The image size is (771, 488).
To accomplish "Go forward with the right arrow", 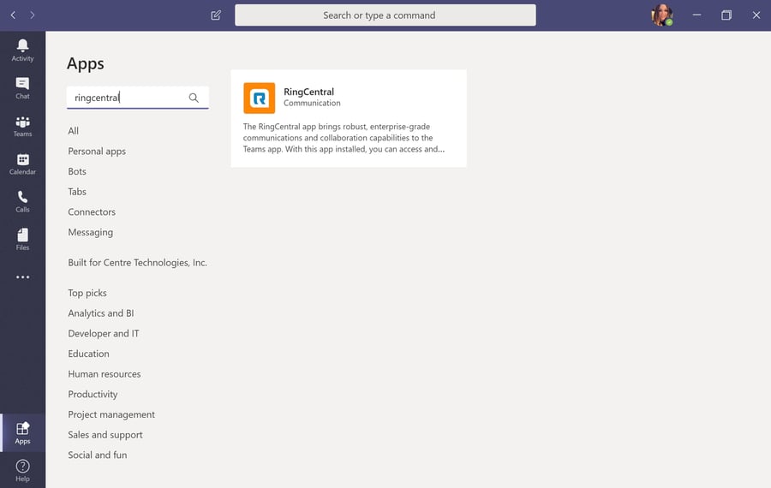I will [x=33, y=15].
